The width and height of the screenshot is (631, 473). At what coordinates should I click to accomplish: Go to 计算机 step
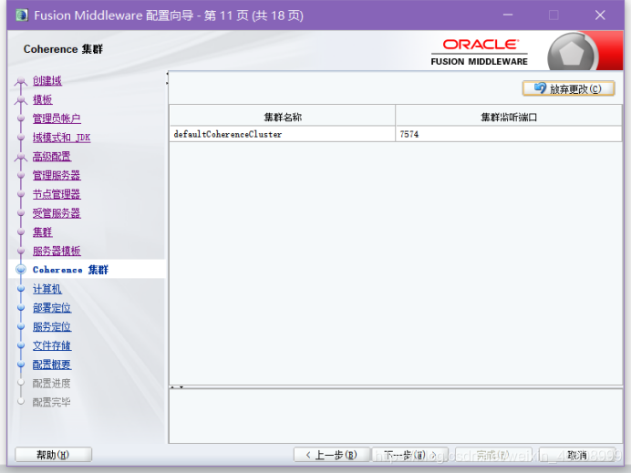pyautogui.click(x=47, y=289)
